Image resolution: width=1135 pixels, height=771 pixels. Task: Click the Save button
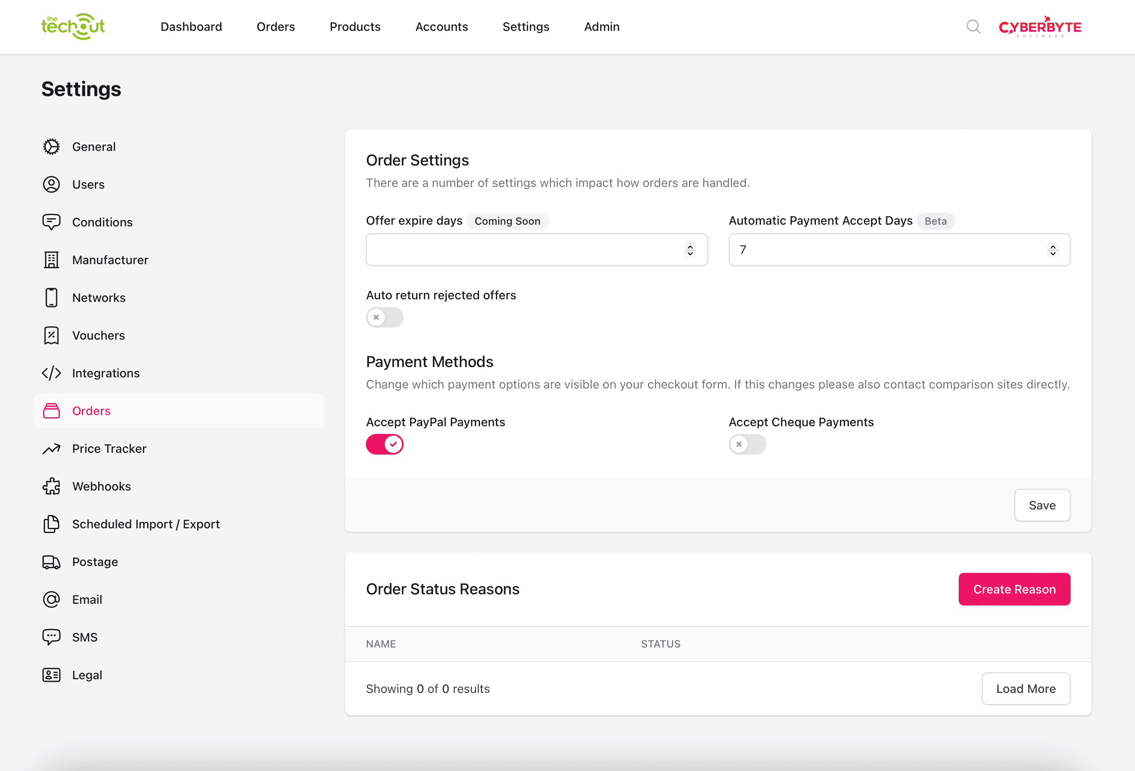coord(1042,505)
